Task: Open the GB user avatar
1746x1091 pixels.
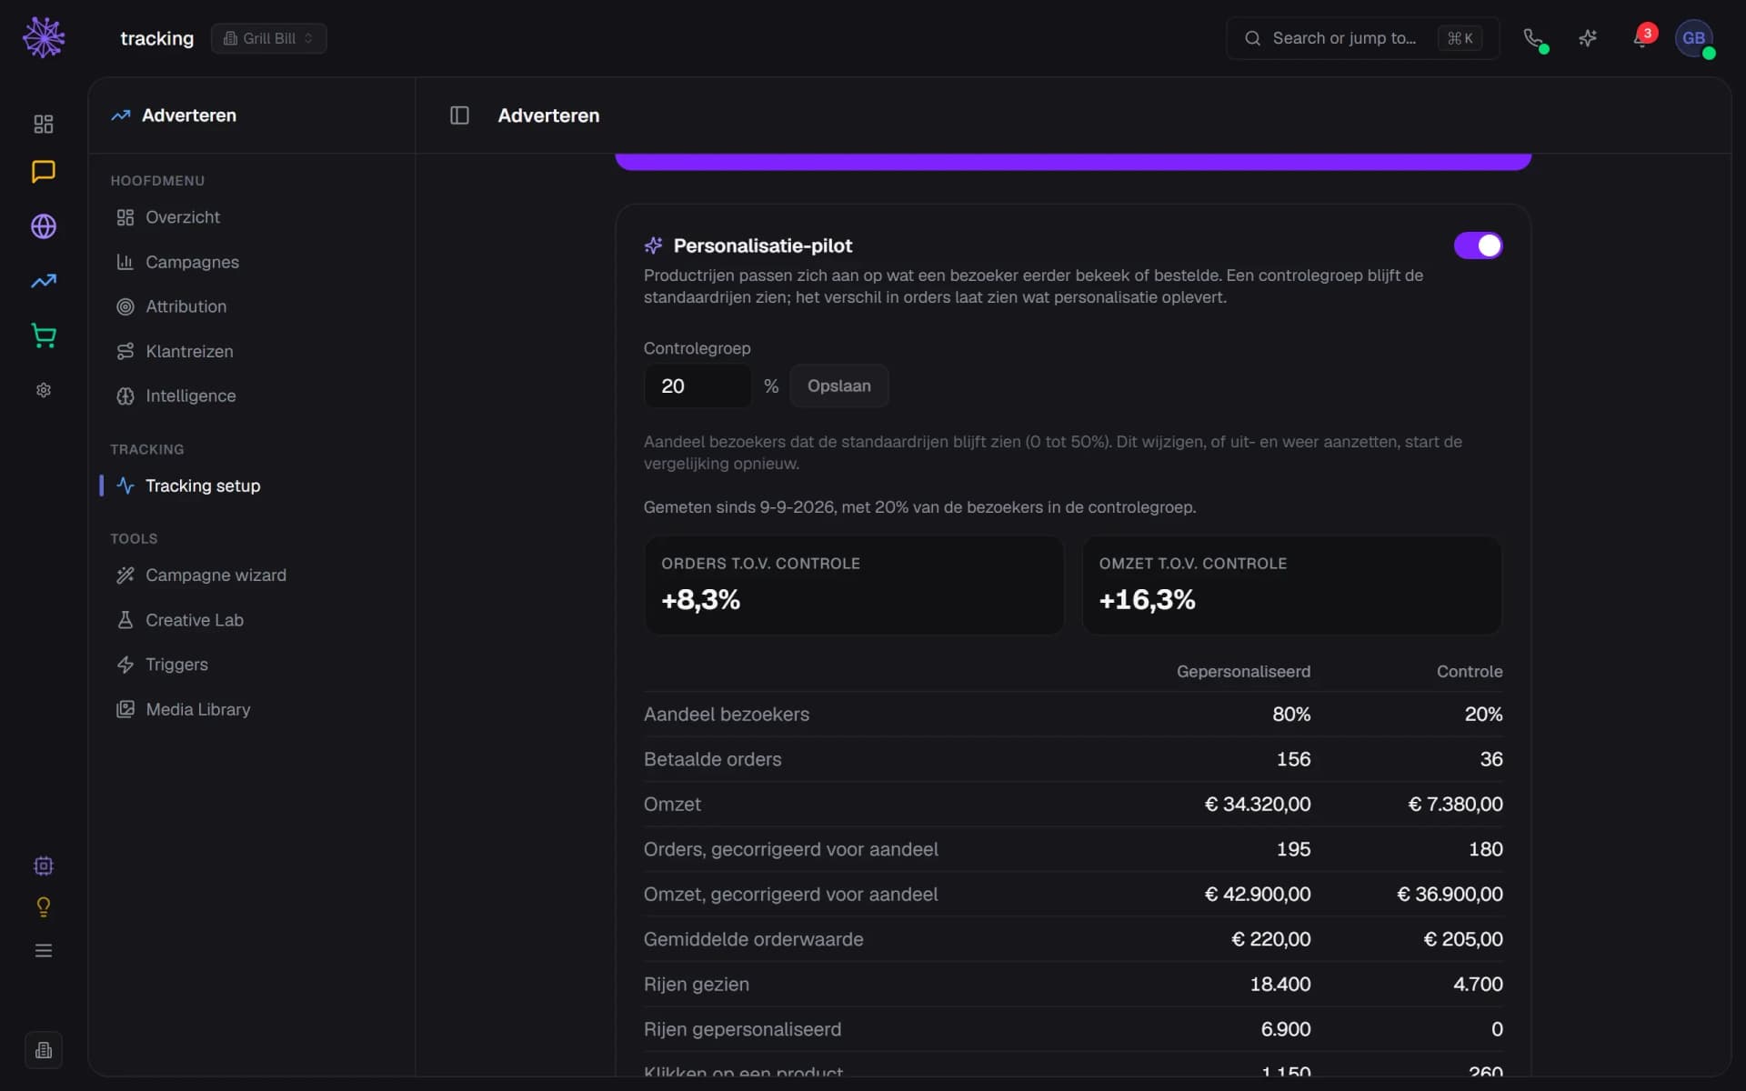Action: (1694, 38)
